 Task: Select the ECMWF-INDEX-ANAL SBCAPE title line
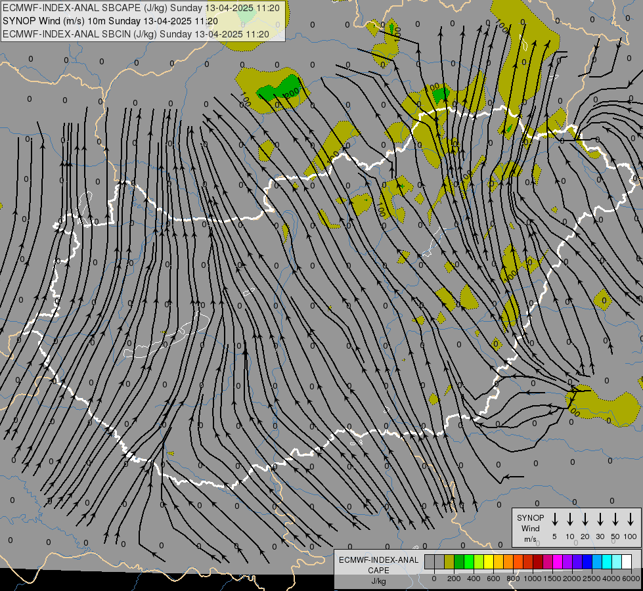tap(141, 8)
